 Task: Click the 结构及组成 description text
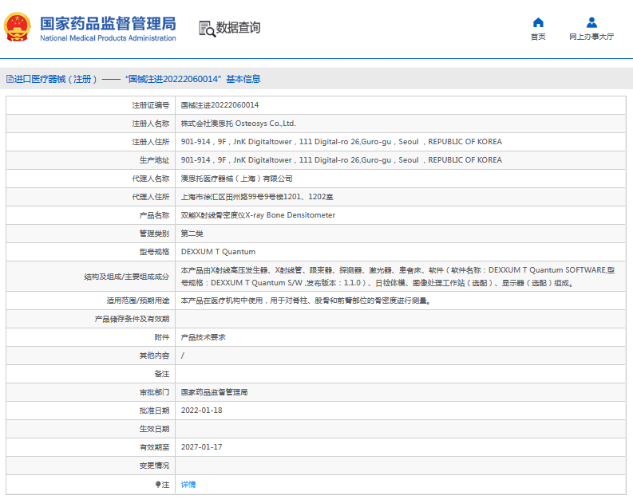click(398, 277)
